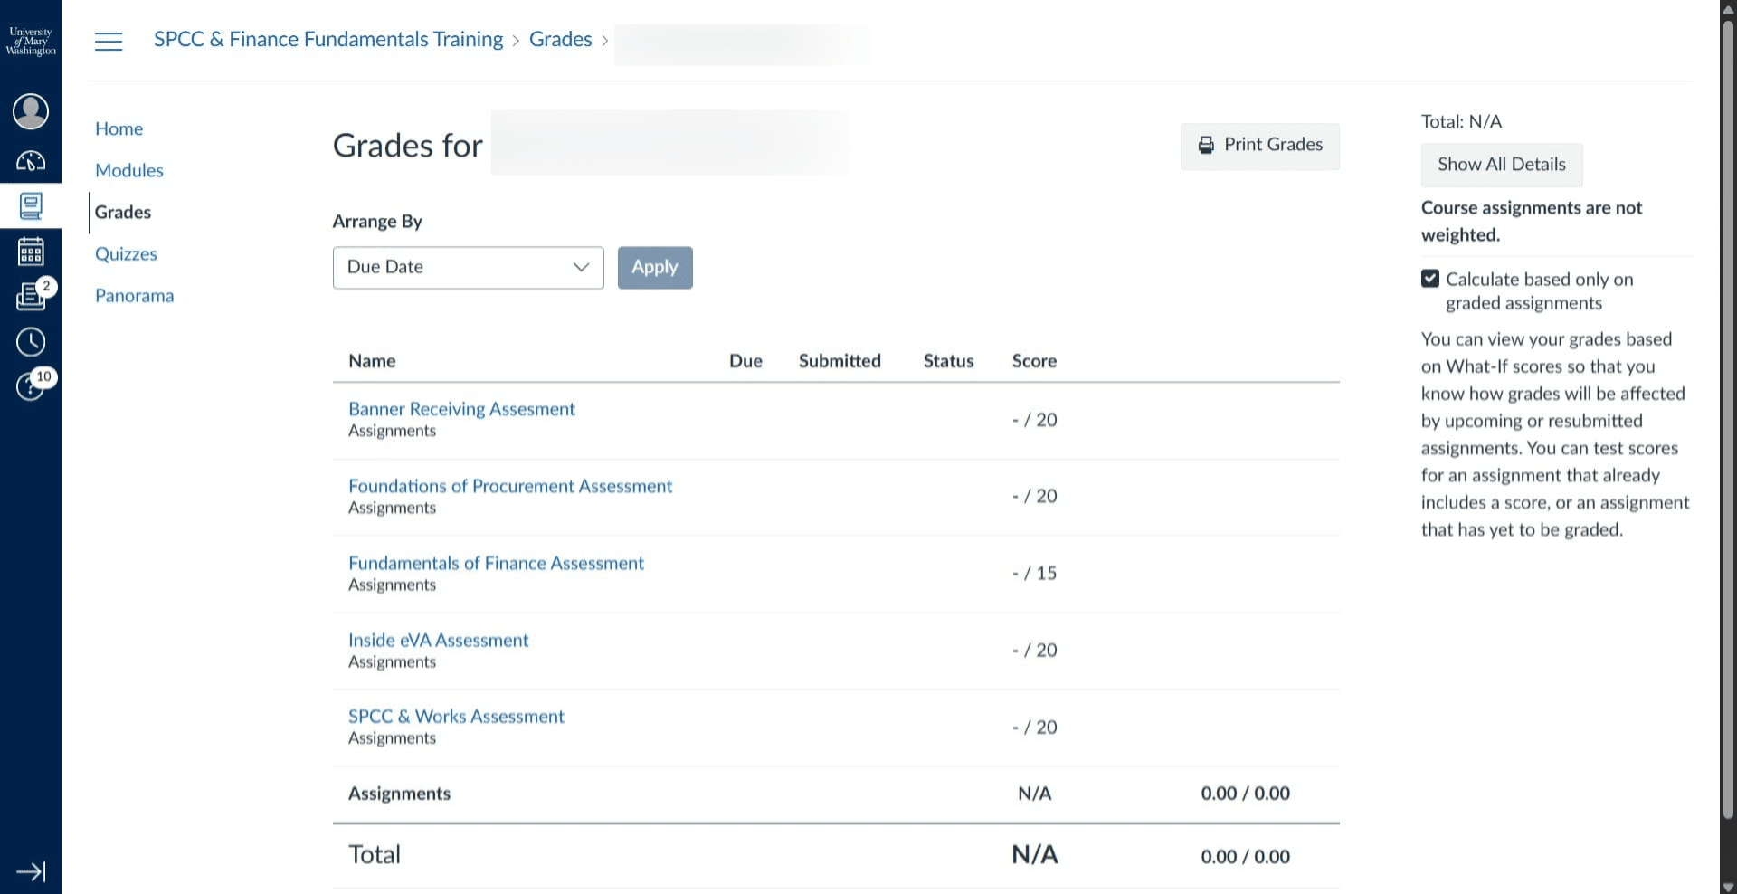Viewport: 1737px width, 894px height.
Task: Toggle the hamburger menu beside the course title
Action: [109, 41]
